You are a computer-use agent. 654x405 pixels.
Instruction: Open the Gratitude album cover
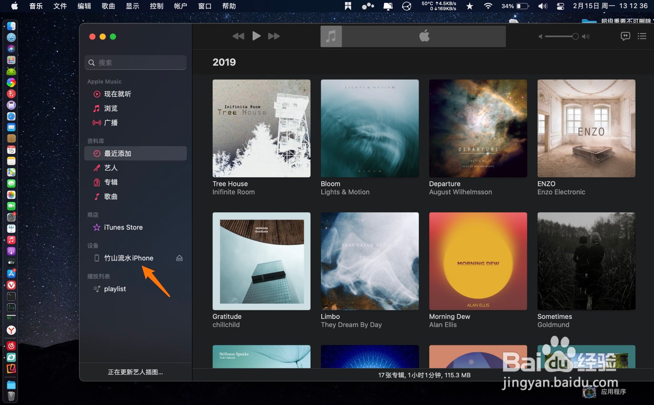262,261
